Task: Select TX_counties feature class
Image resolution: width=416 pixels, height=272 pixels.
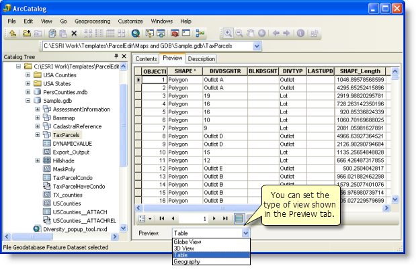Action: point(68,195)
